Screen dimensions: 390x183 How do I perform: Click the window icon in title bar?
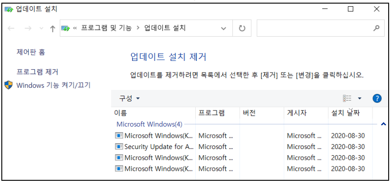click(9, 9)
